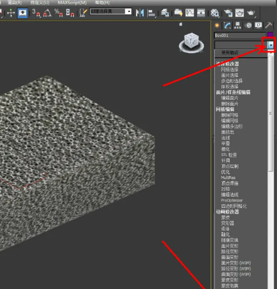Toggle the spinner snap magnet

click(x=70, y=13)
